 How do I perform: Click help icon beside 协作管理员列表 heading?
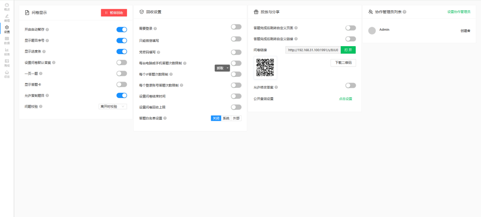404,12
